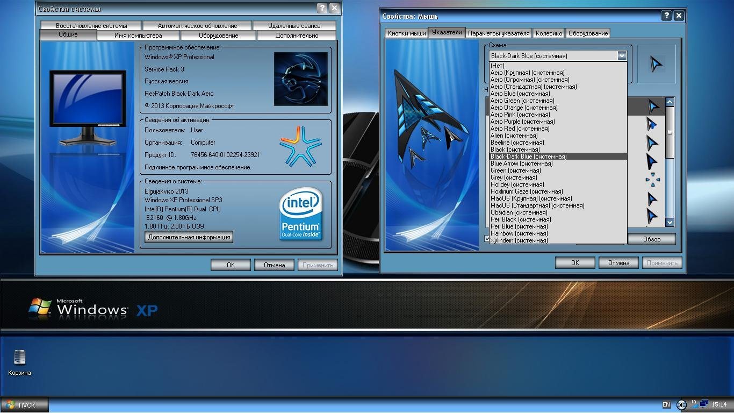
Task: Pick the Beeline scheme entry
Action: (x=558, y=143)
